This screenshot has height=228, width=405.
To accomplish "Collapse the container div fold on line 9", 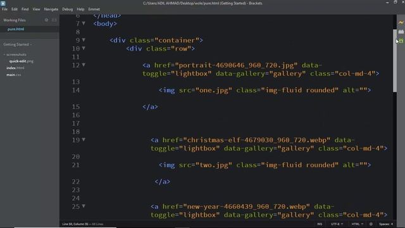I will click(84, 40).
